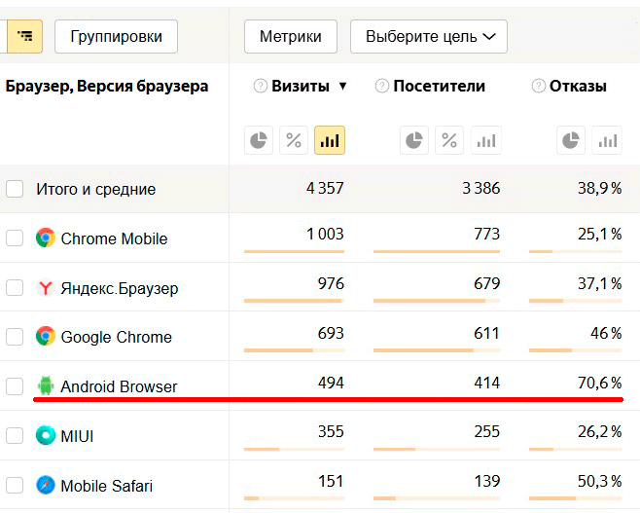Tick the Яндекс.Браузер row checkbox
This screenshot has height=513, width=640.
(x=15, y=288)
